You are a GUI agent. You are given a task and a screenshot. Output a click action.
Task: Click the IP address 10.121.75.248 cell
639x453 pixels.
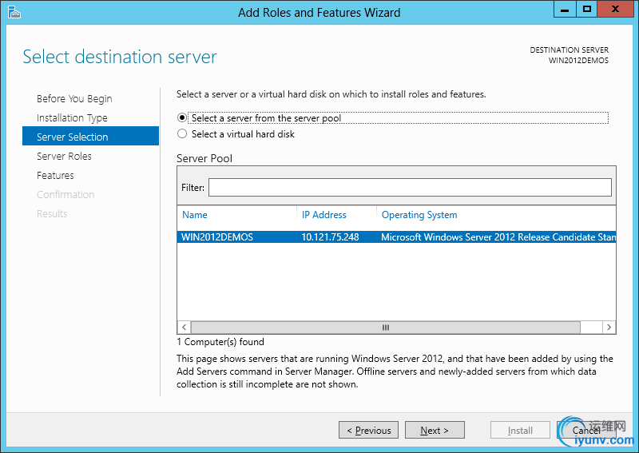(330, 237)
